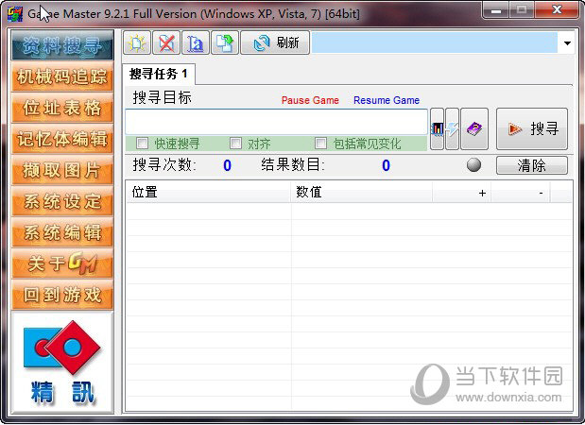Open the process selection dropdown arrow

coord(566,43)
